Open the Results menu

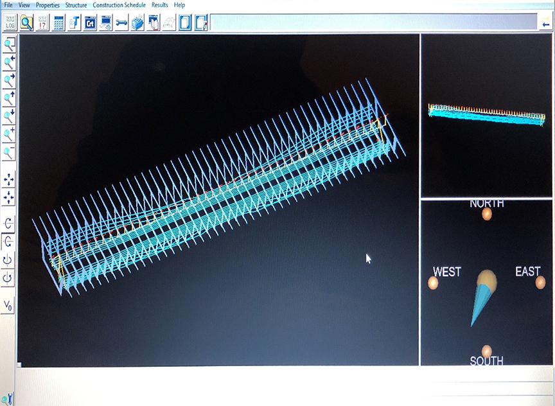[x=159, y=4]
